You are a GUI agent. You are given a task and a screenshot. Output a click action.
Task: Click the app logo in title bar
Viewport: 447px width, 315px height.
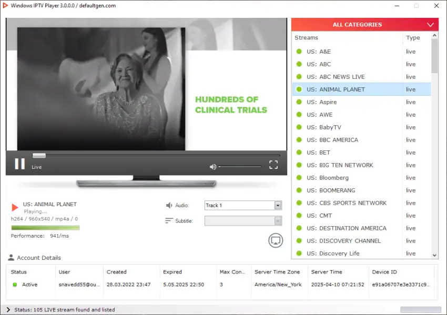5,5
